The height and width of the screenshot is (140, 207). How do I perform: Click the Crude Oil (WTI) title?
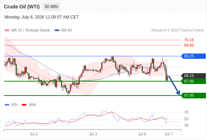[22, 7]
